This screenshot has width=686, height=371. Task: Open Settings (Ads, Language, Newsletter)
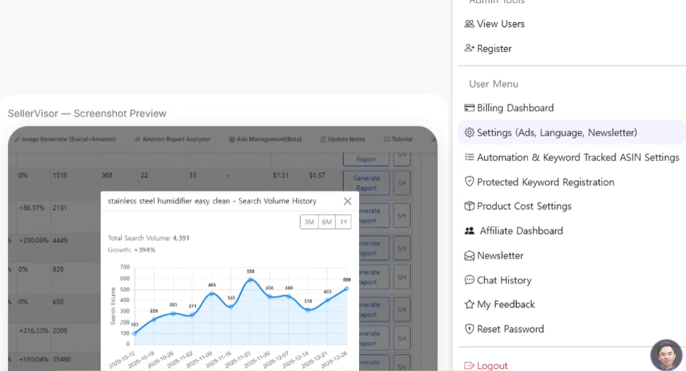point(572,133)
